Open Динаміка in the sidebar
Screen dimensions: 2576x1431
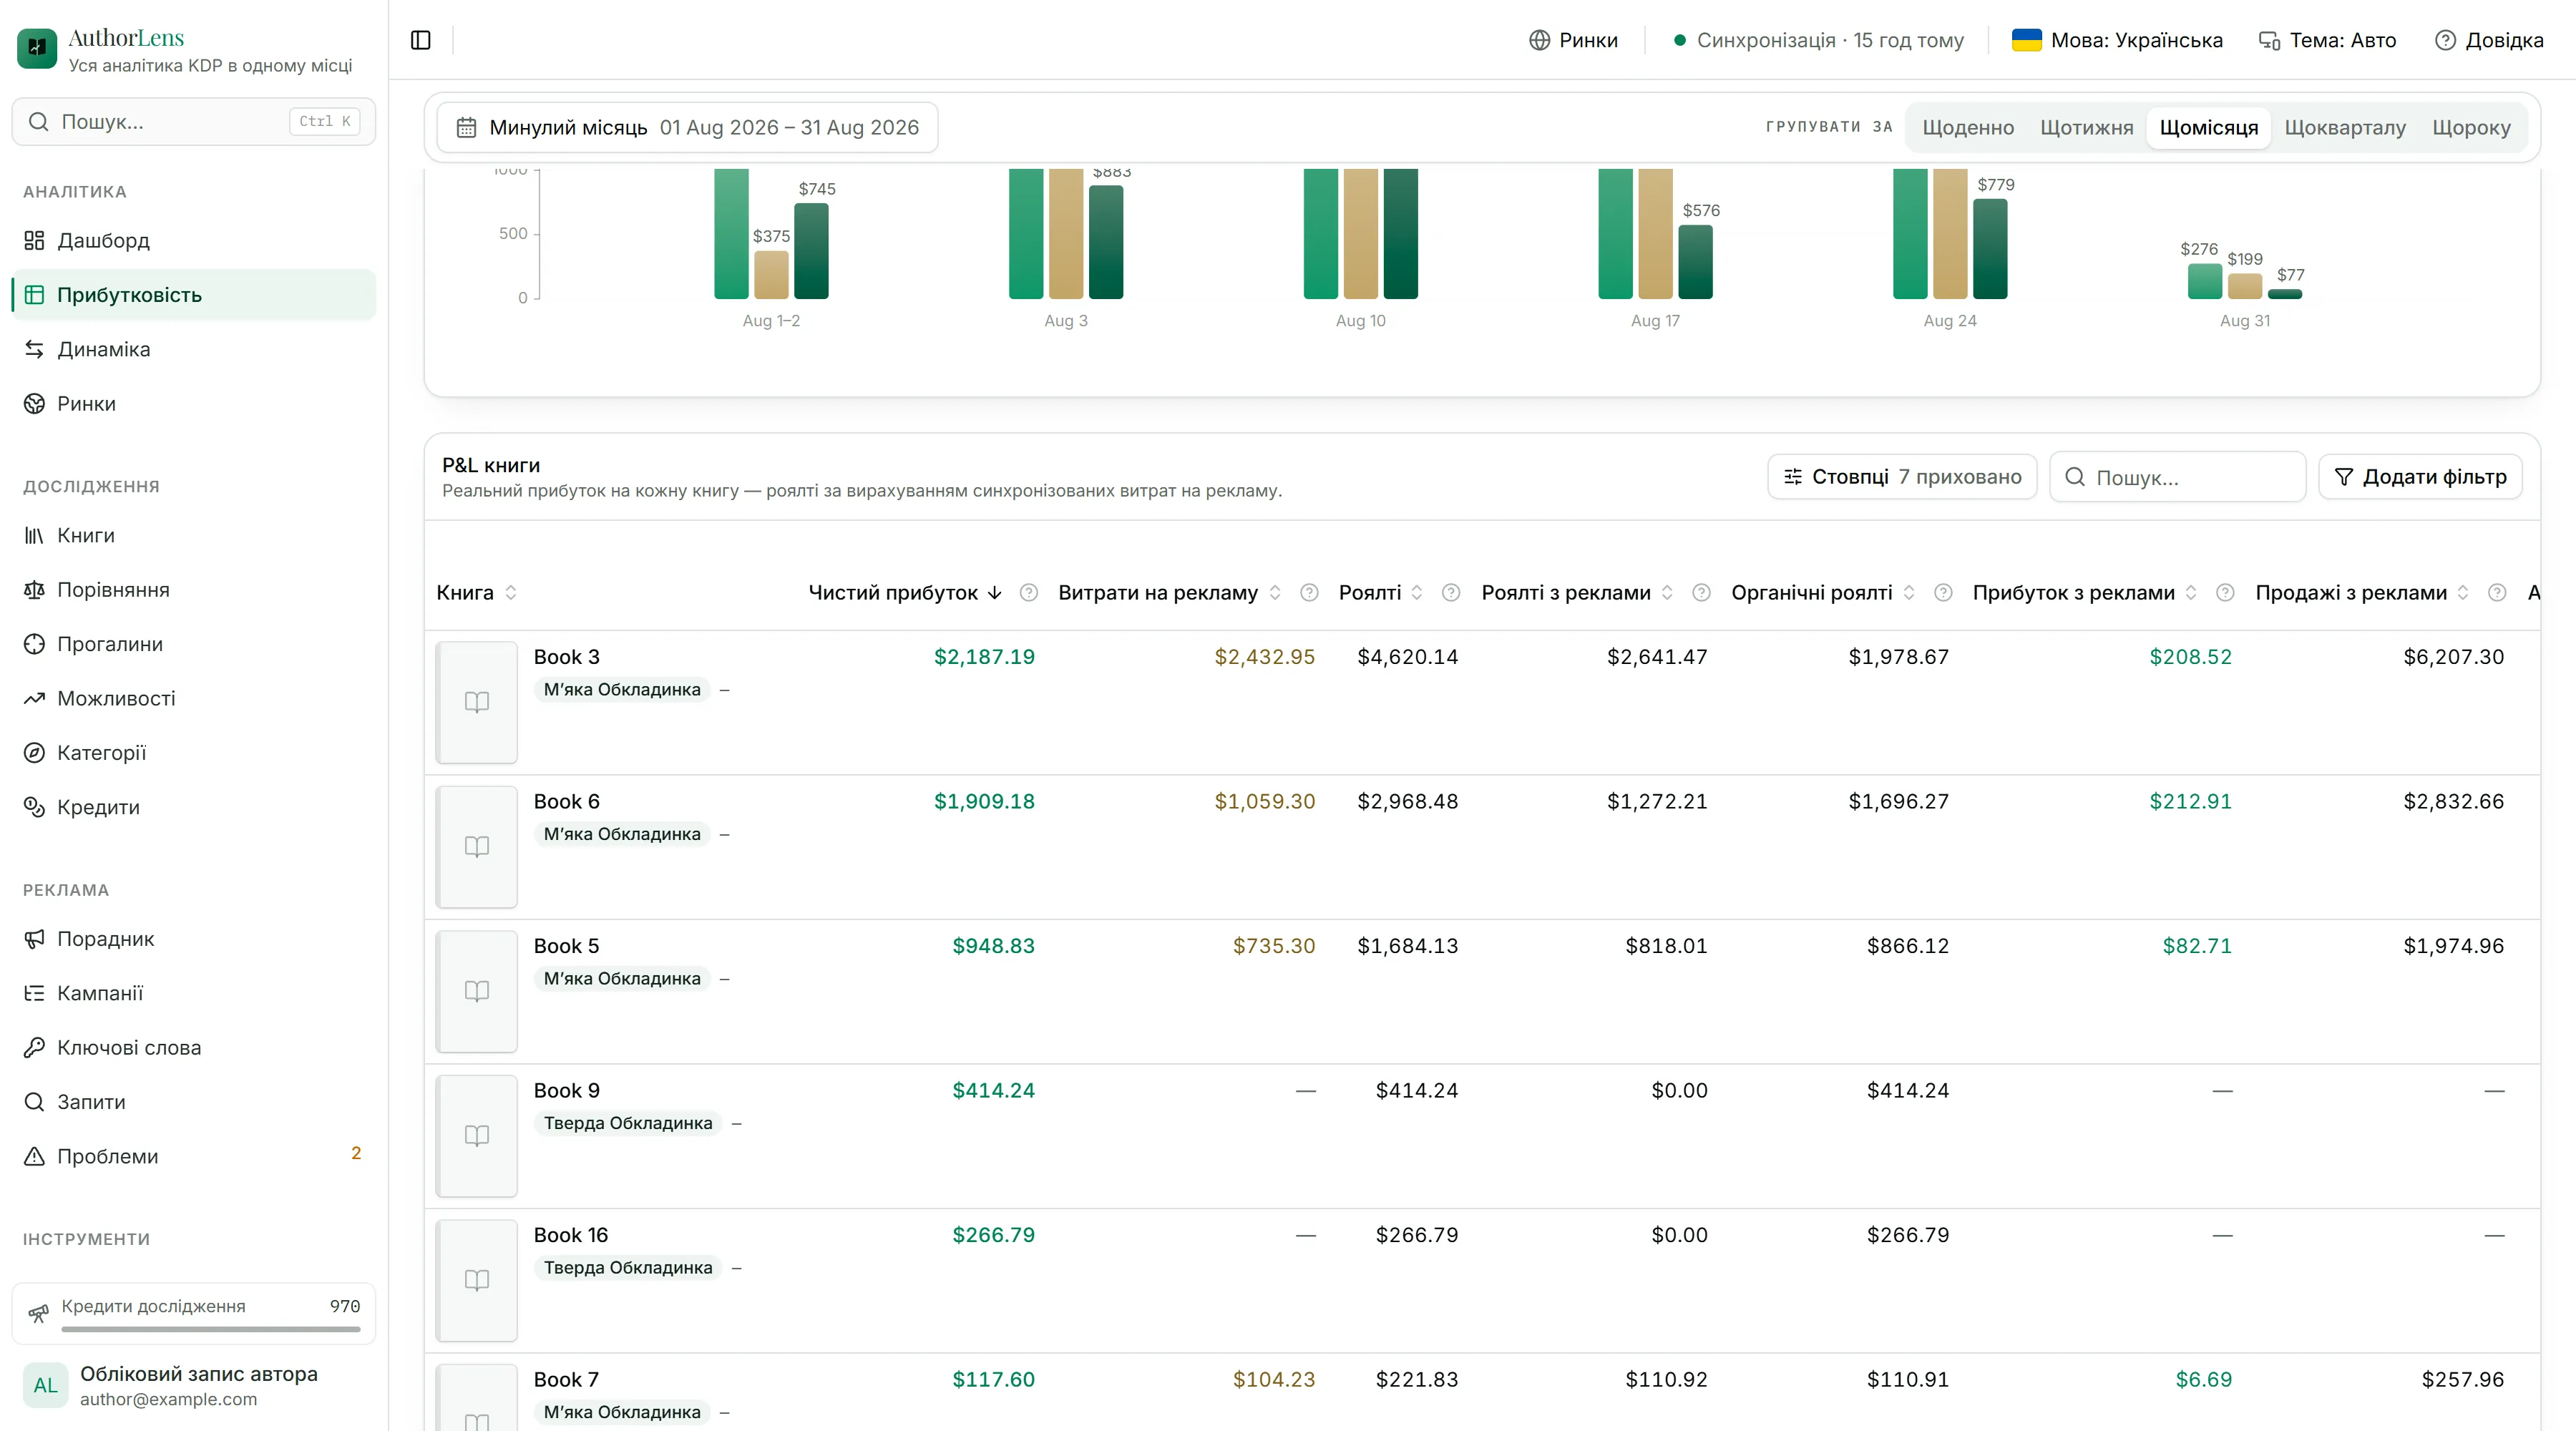pos(194,349)
